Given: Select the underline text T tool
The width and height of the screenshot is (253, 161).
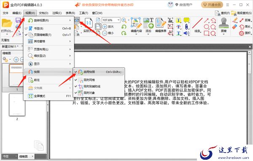Looking at the screenshot, I should pyautogui.click(x=178, y=33).
